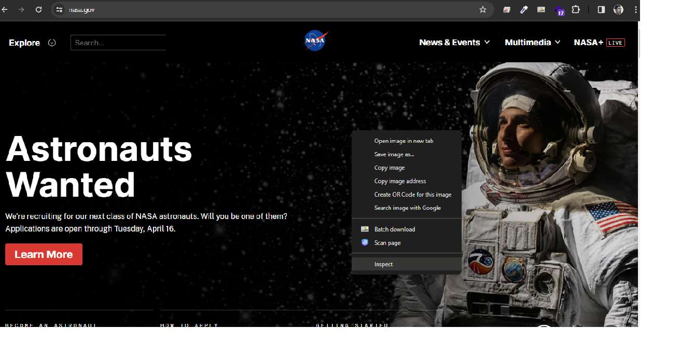The height and width of the screenshot is (355, 695).
Task: Choose Search image with Google
Action: pos(408,208)
